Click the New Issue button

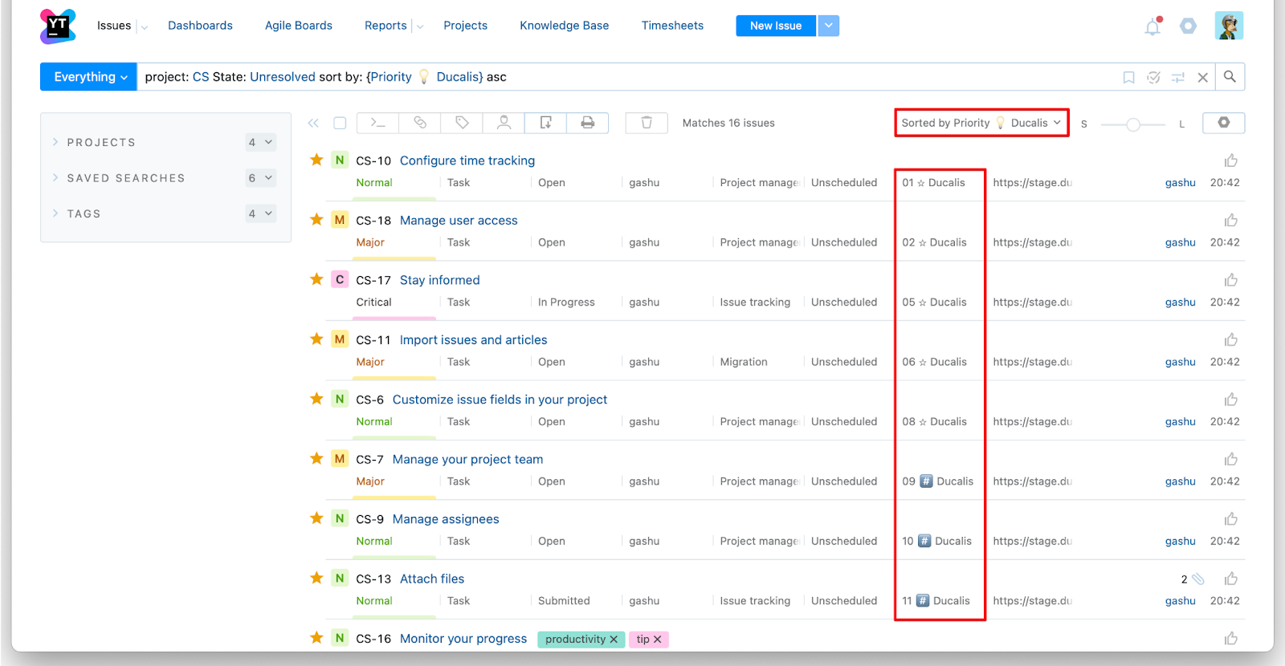point(775,26)
